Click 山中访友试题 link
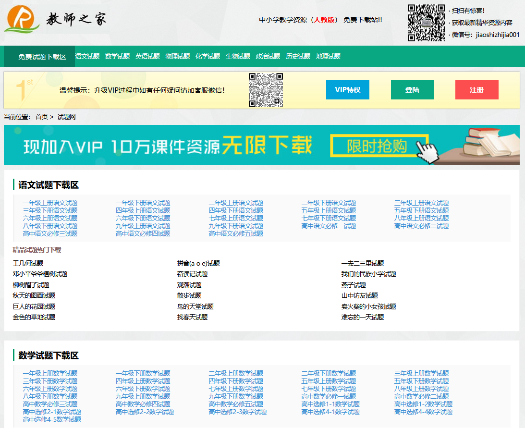 point(360,295)
